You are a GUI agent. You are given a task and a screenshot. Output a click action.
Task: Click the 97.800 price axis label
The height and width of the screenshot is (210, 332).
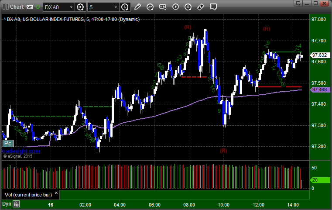(318, 19)
